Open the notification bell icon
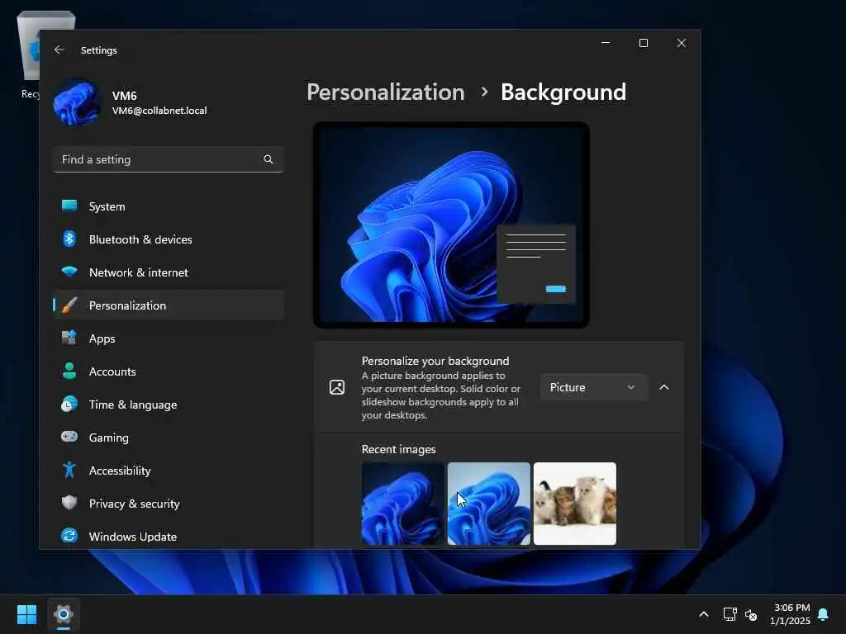This screenshot has height=634, width=846. pyautogui.click(x=824, y=614)
